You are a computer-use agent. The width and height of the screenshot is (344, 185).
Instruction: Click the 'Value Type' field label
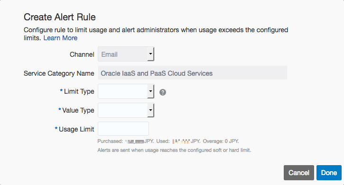(x=78, y=110)
